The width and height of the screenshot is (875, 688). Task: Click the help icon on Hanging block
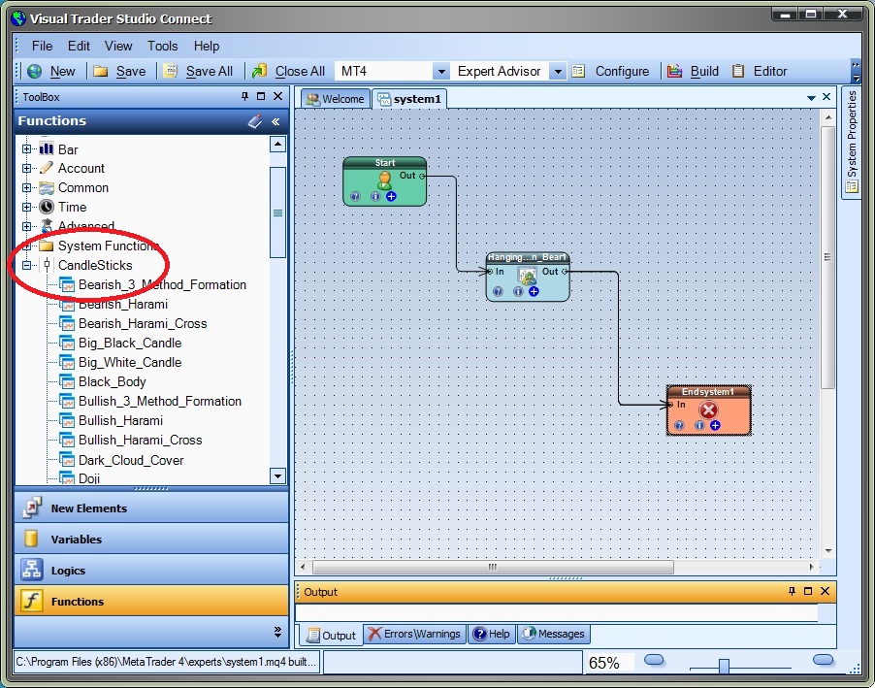click(x=498, y=291)
